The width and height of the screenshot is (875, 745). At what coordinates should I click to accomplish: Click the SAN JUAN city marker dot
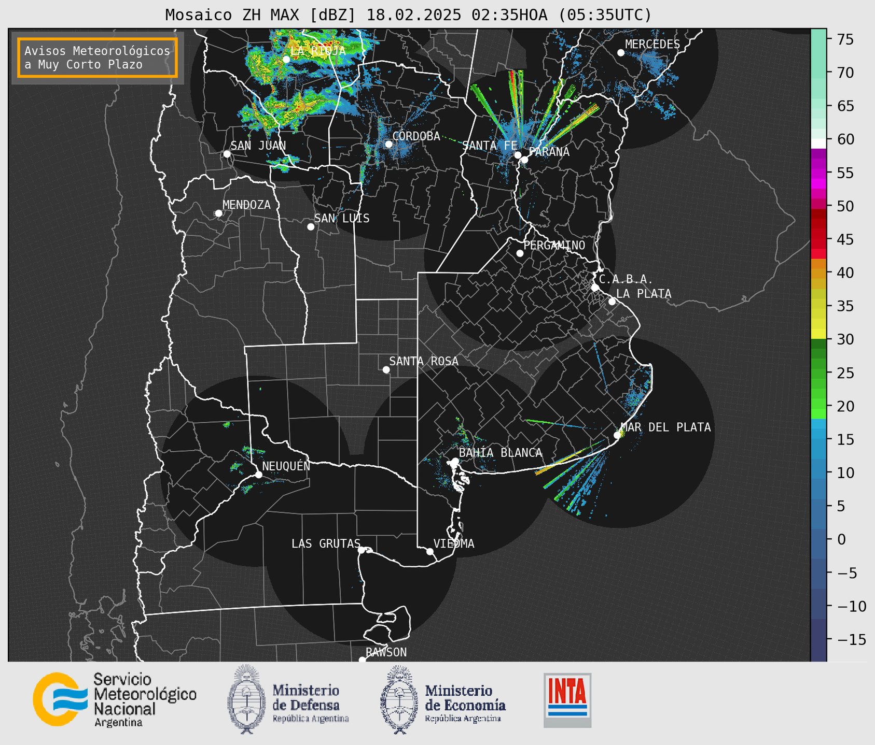[227, 154]
